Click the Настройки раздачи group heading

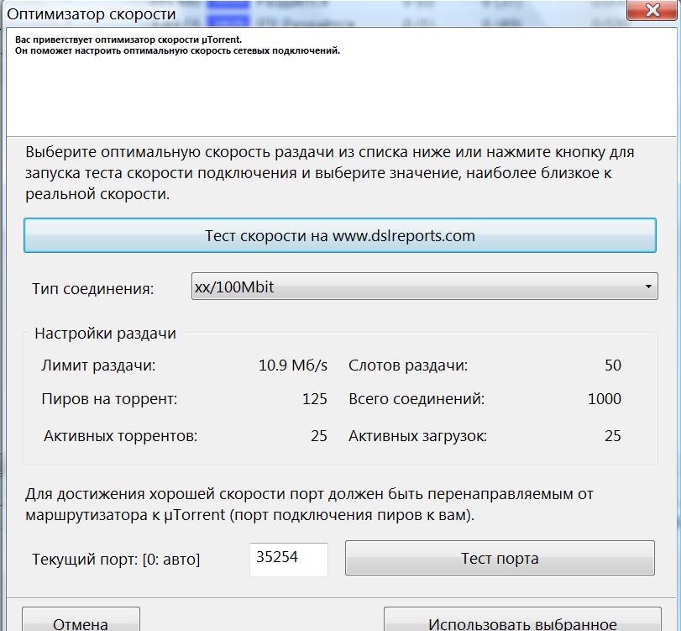[105, 334]
